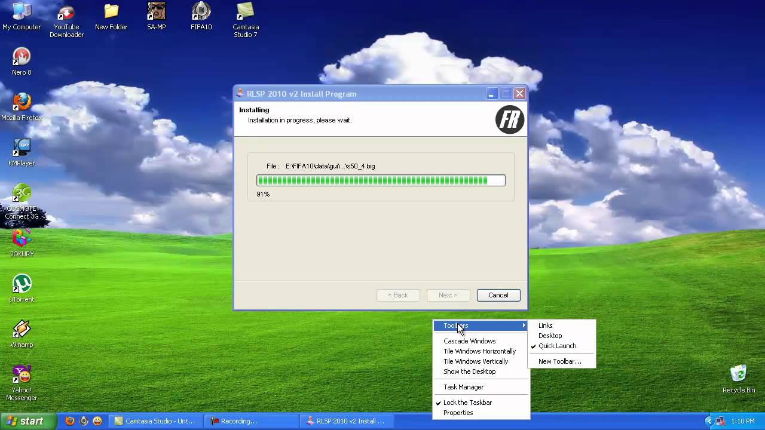Close the RLSP installer window

click(520, 94)
